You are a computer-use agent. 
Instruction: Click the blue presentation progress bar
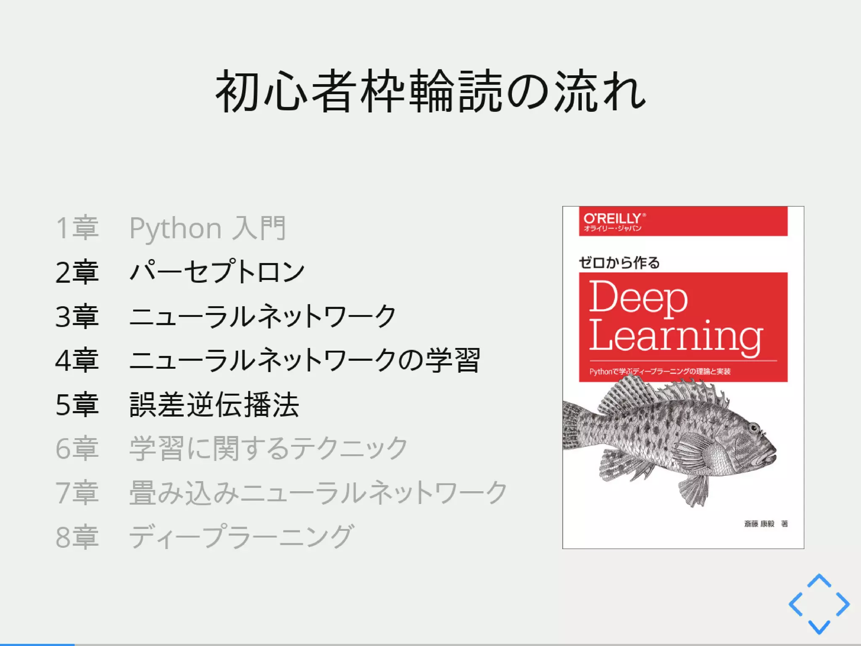click(x=37, y=644)
